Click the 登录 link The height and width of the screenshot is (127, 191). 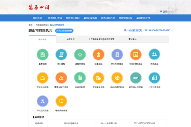coord(165,12)
